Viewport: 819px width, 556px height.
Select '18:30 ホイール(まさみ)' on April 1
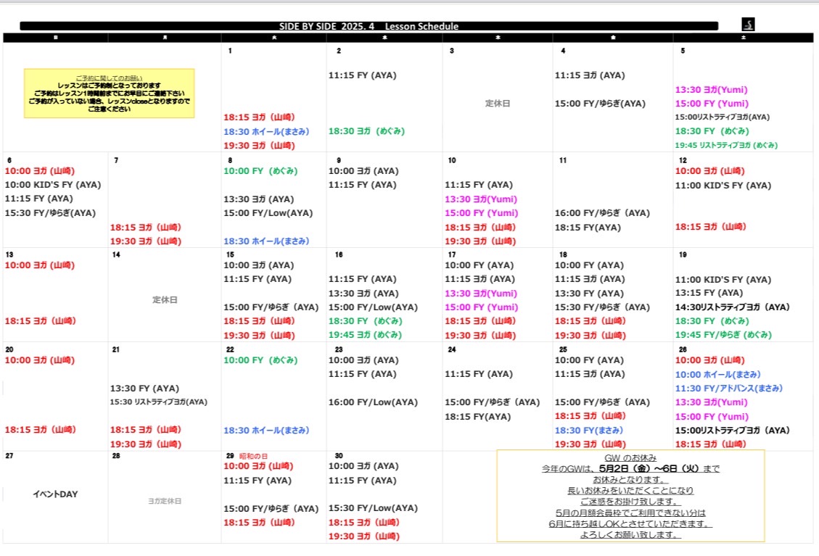pos(266,131)
